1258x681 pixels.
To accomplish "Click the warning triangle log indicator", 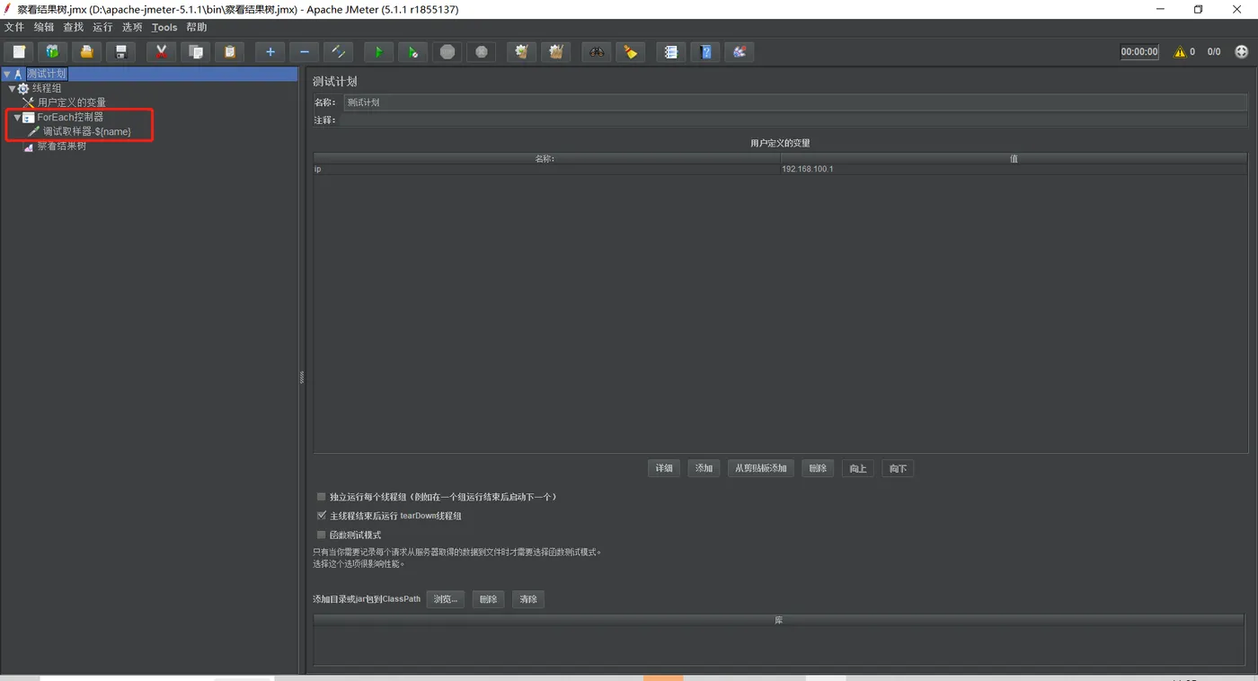I will pos(1180,52).
